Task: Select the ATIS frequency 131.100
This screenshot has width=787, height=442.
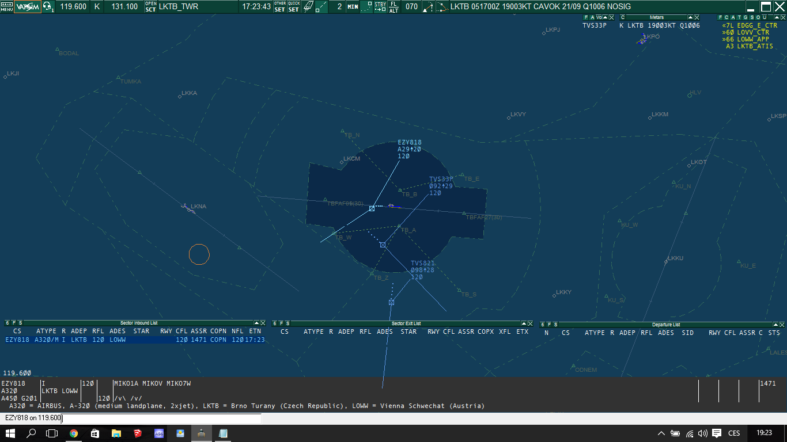Action: [124, 7]
